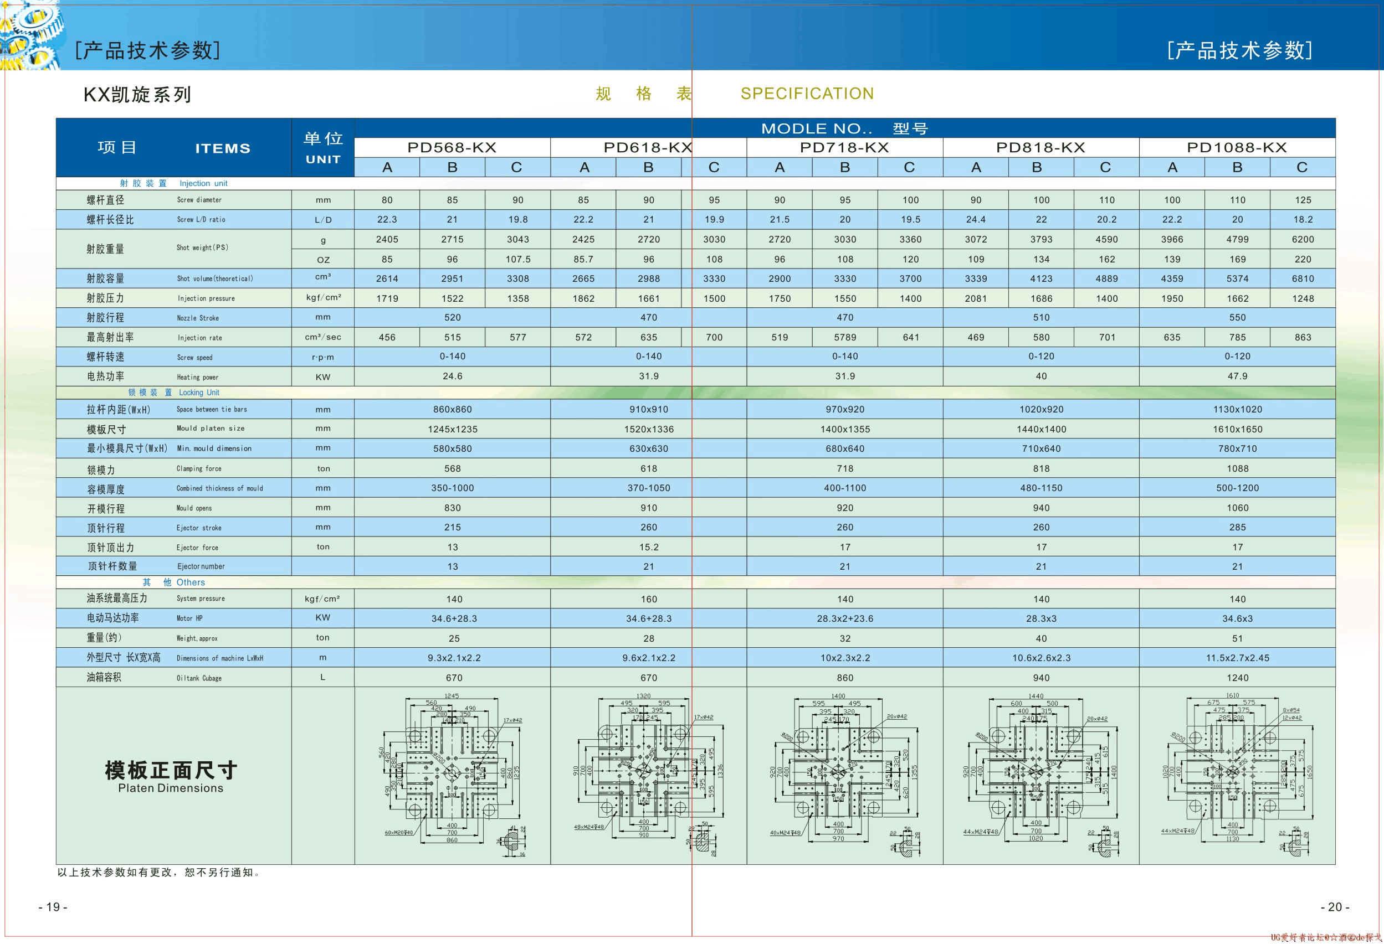Click the 2405 shot weight cell
This screenshot has width=1384, height=944.
point(387,239)
